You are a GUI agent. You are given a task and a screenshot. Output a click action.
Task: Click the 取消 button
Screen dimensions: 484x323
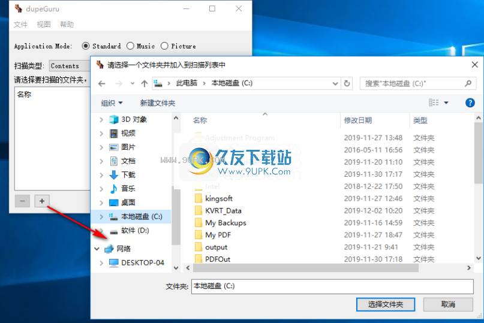(x=448, y=304)
